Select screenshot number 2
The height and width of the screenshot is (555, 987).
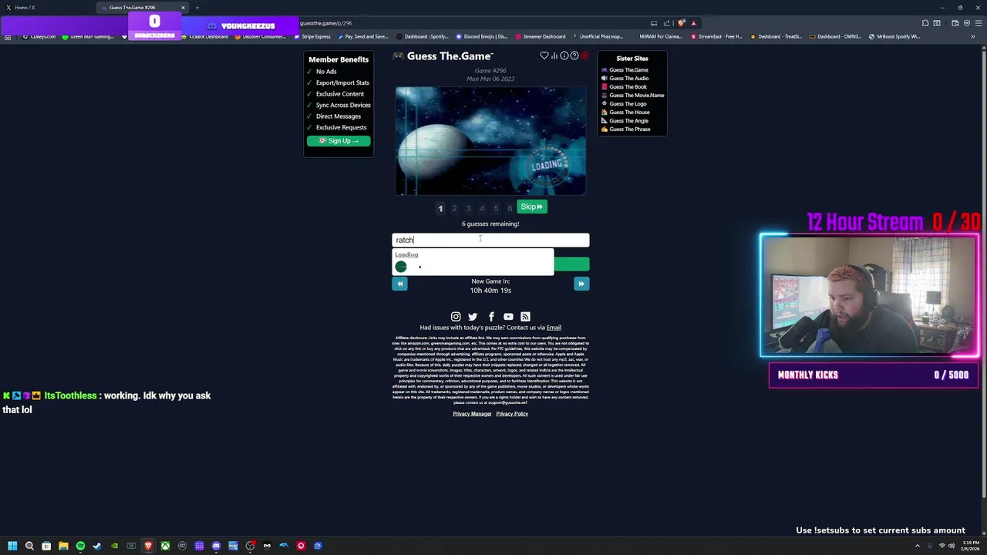coord(454,208)
